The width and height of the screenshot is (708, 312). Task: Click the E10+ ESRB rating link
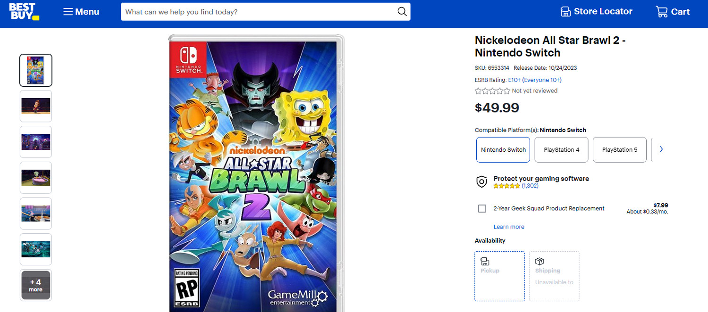[x=535, y=80]
